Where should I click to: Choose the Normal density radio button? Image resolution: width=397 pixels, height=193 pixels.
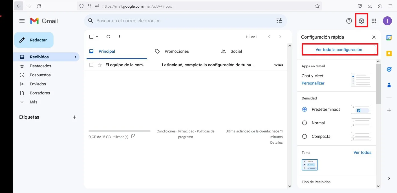(305, 123)
